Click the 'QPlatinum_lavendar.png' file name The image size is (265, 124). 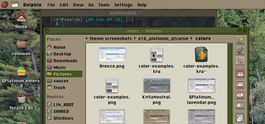(x=201, y=100)
